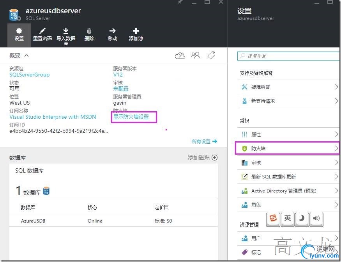This screenshot has height=262, width=341.
Task: Click the 导入数据库 download icon
Action: pyautogui.click(x=66, y=31)
